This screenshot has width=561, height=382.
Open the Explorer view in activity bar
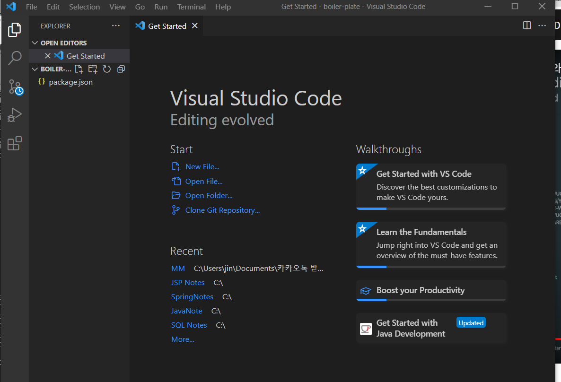point(14,30)
